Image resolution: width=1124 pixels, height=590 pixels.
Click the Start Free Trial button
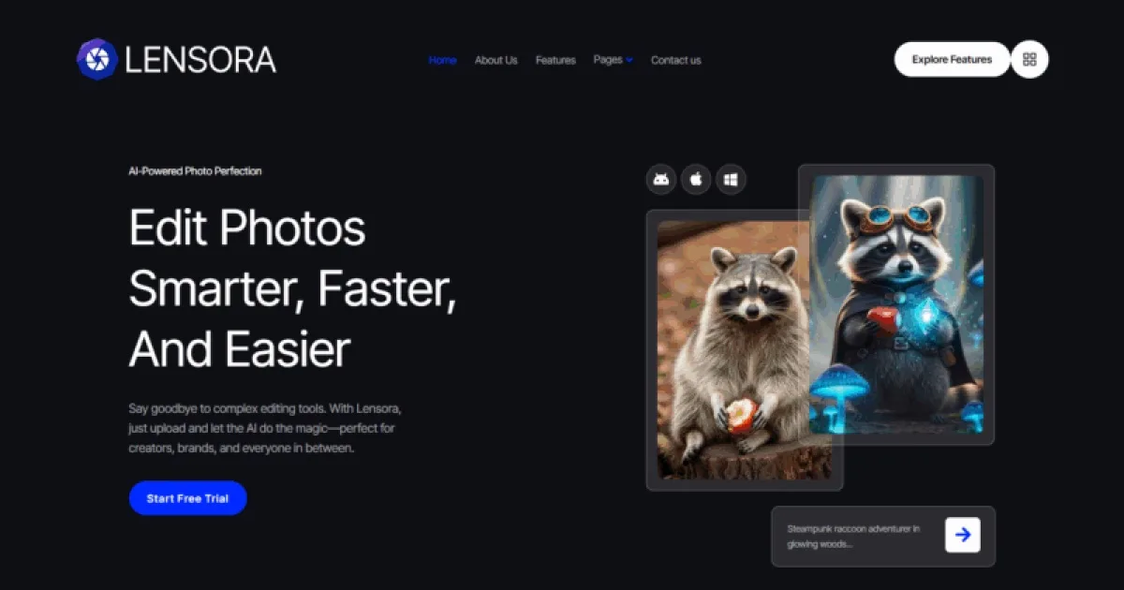pyautogui.click(x=187, y=498)
